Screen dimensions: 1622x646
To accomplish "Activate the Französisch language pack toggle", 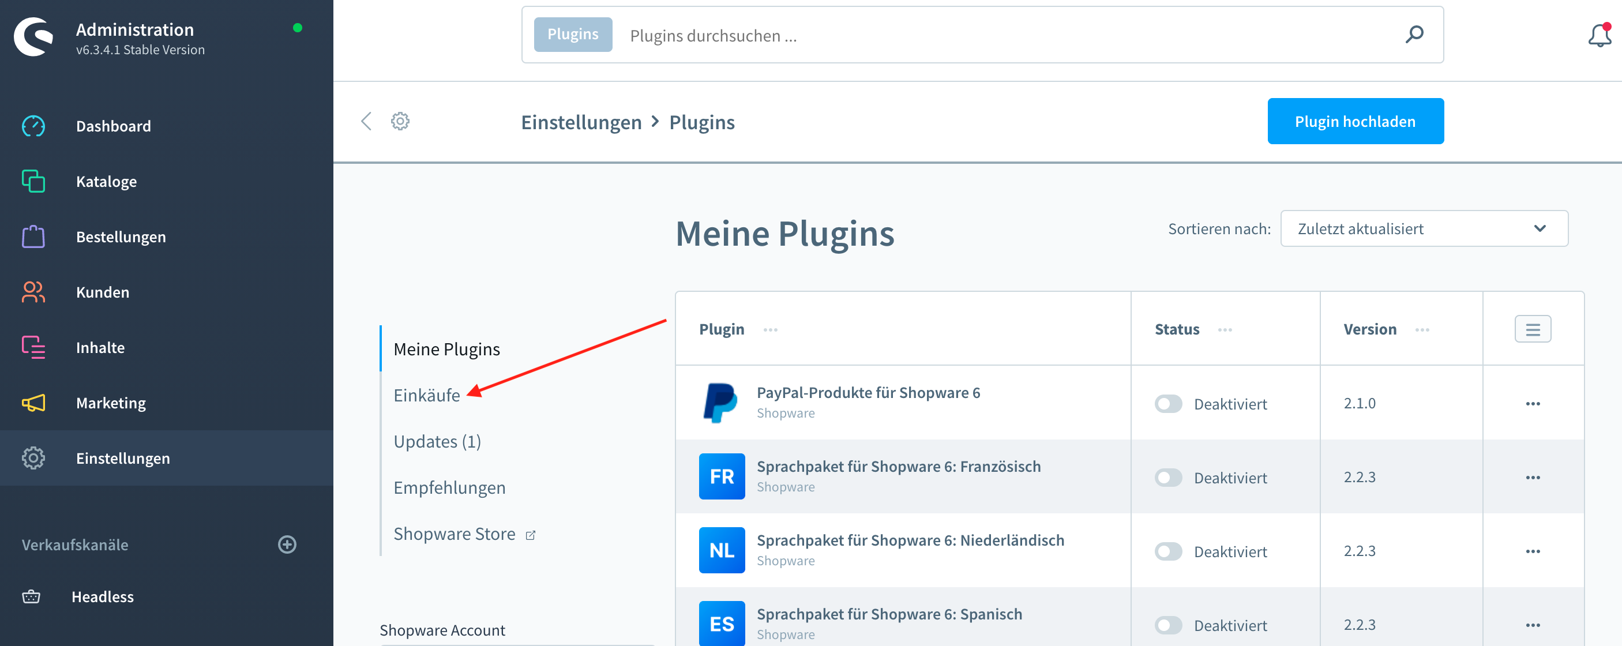I will (1168, 477).
